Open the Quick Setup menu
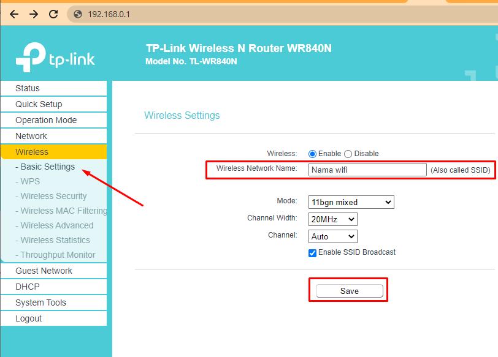Image resolution: width=498 pixels, height=357 pixels. pyautogui.click(x=53, y=104)
